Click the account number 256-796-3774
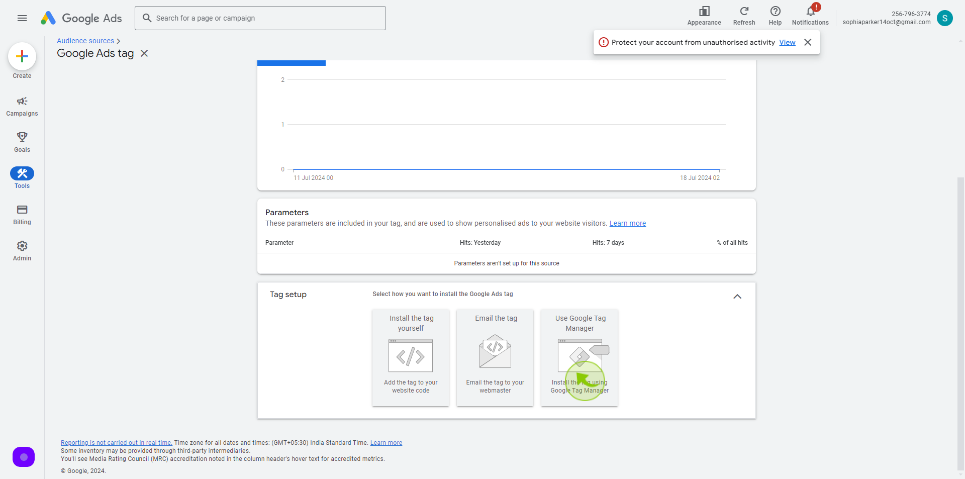 tap(911, 14)
